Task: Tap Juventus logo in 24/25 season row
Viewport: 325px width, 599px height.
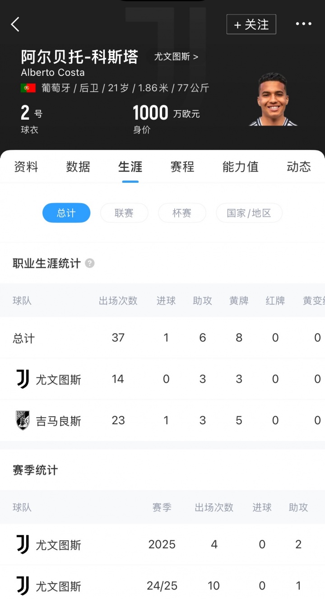Action: pos(23,586)
